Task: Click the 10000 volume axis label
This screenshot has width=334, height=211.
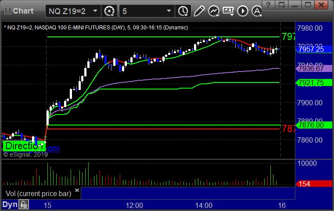Action: 307,163
